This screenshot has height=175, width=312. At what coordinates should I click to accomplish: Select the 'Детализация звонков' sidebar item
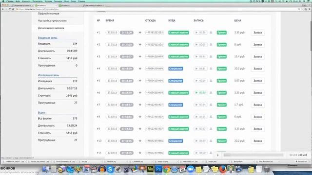click(x=51, y=28)
